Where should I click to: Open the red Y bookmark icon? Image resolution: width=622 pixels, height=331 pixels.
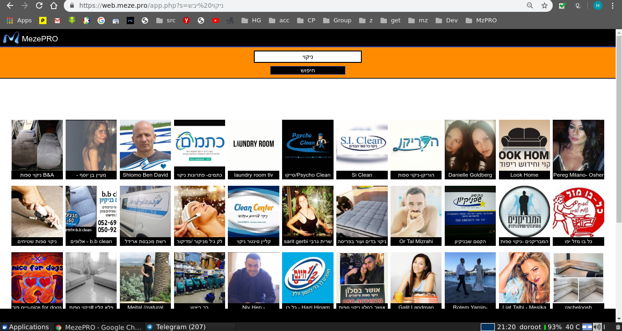(x=186, y=20)
